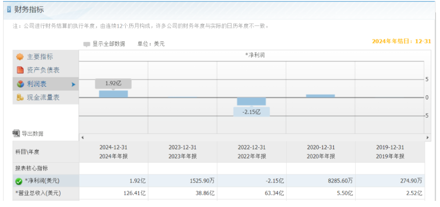Open the 现金流量表 tab

point(45,97)
